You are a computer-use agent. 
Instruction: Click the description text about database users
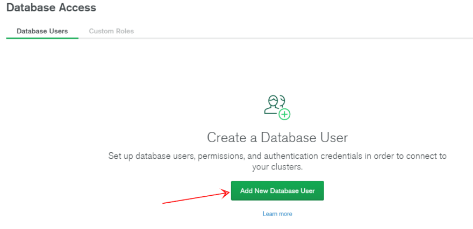click(277, 161)
